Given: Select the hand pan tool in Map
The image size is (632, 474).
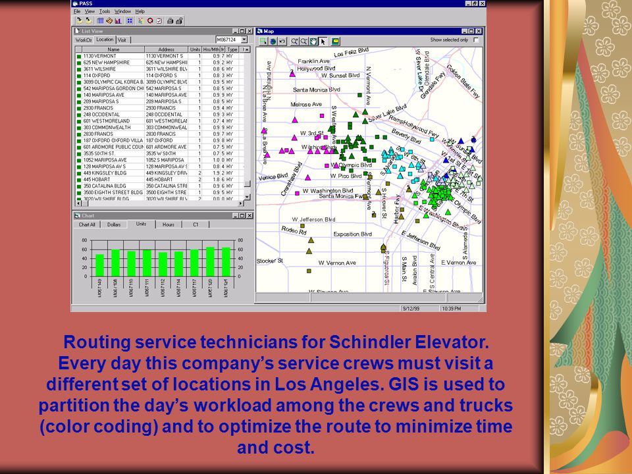Looking at the screenshot, I should 313,41.
